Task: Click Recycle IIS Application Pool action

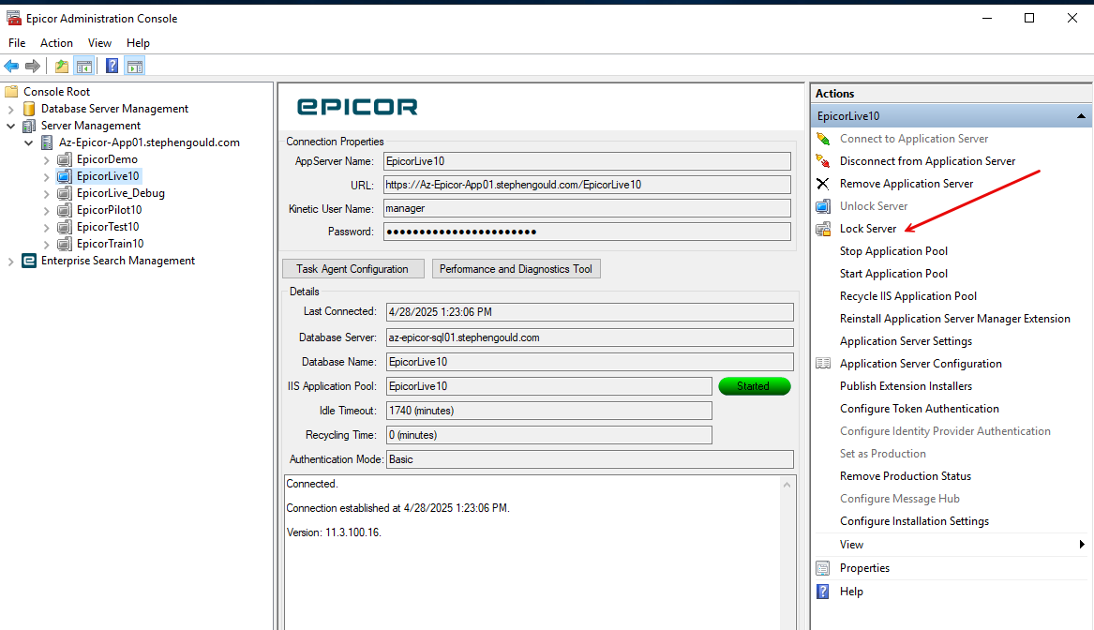Action: tap(908, 296)
